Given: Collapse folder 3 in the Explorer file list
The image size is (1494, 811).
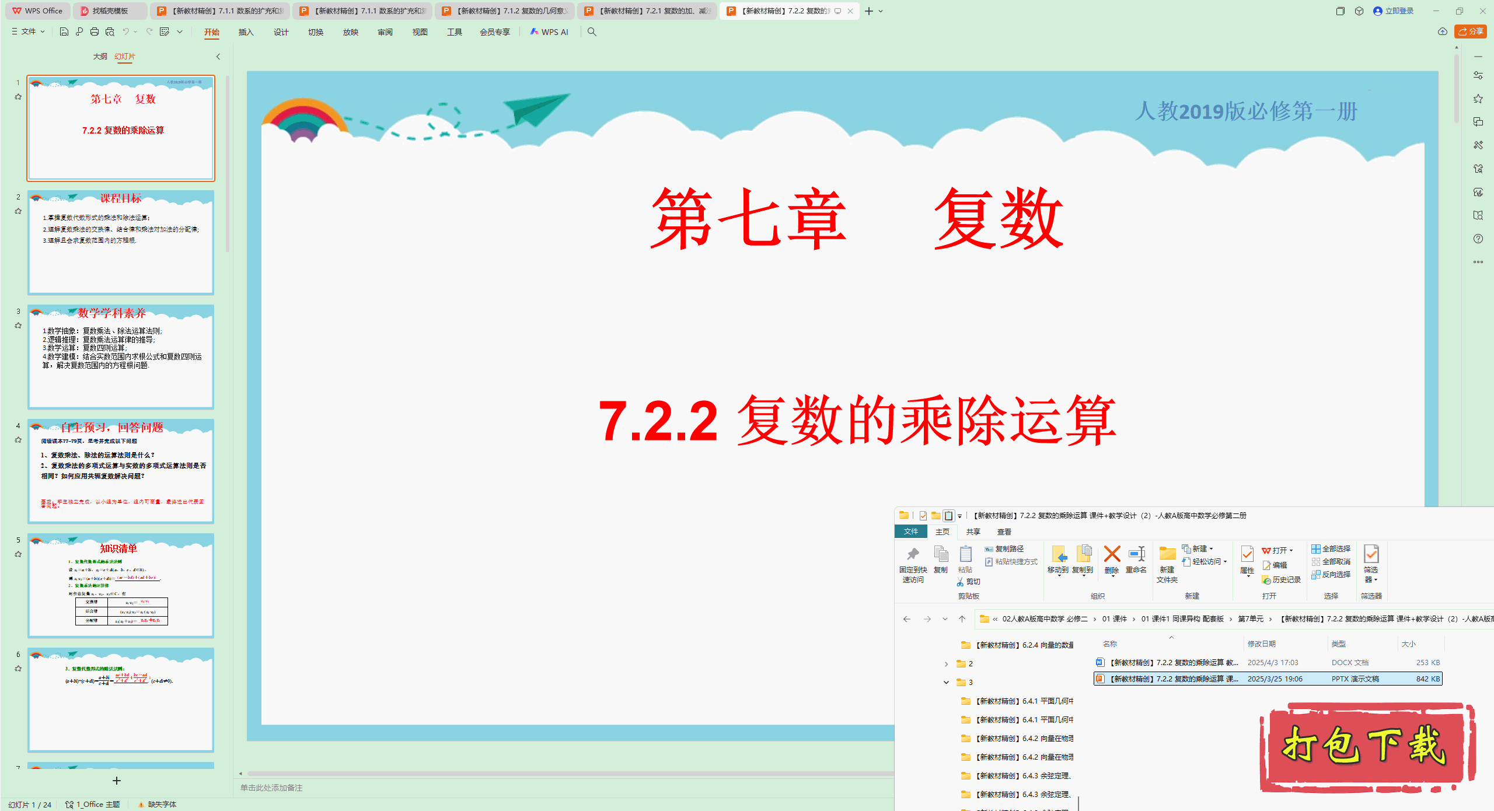Looking at the screenshot, I should 947,682.
